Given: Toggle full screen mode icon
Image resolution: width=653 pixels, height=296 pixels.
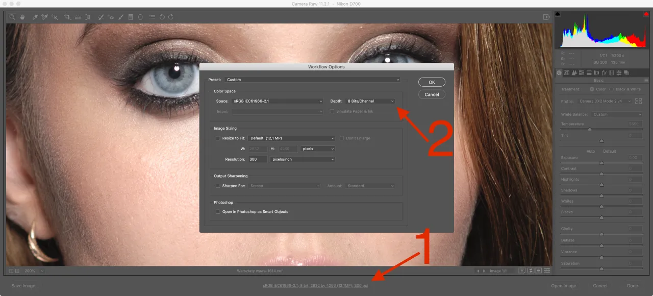Looking at the screenshot, I should click(546, 17).
